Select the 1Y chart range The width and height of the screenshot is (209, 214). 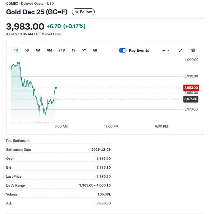tap(74, 50)
